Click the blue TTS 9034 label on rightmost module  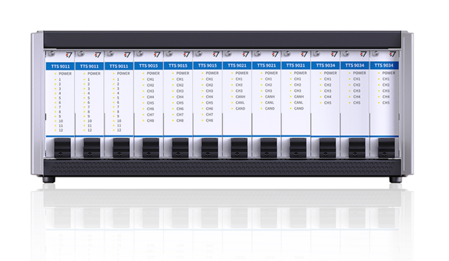click(x=384, y=66)
